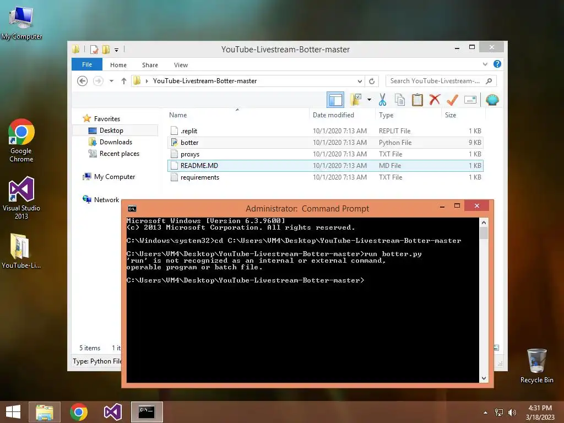Sort files by Date modified column
564x423 pixels.
coord(341,115)
